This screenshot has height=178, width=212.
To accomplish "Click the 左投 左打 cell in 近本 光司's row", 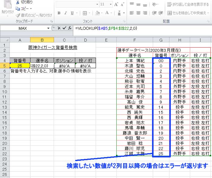I will tap(200, 87).
